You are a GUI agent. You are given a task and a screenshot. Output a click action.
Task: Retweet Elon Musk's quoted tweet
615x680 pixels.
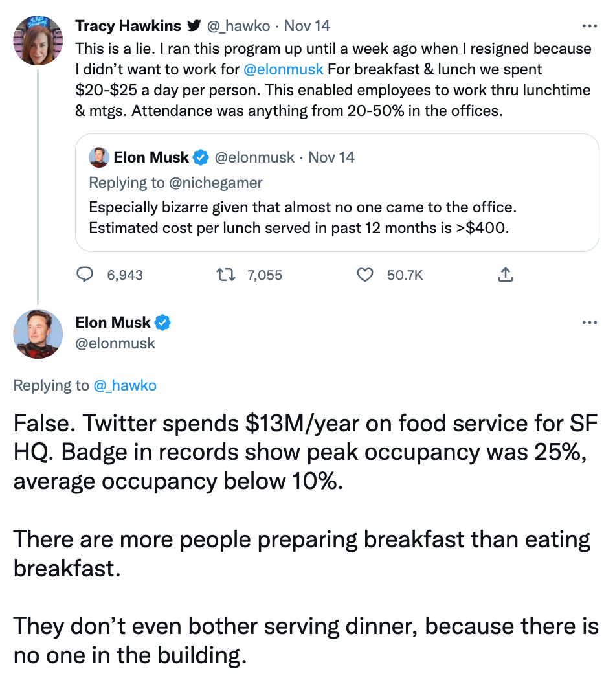click(226, 275)
